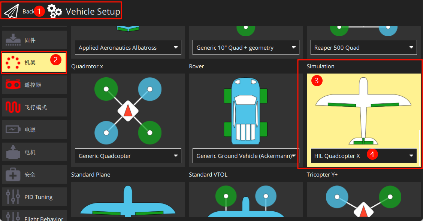
Task: Open the 固件 firmware icon
Action: click(13, 40)
